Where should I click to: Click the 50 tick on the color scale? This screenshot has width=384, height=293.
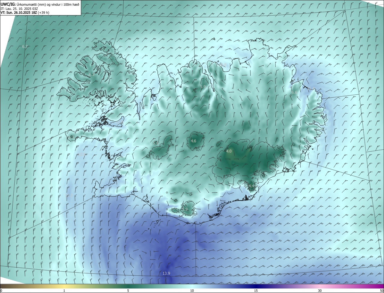pyautogui.click(x=382, y=291)
